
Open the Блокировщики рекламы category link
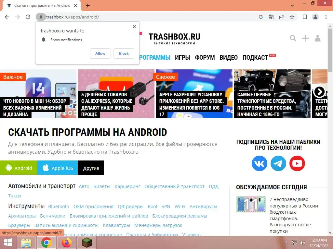click(x=180, y=216)
